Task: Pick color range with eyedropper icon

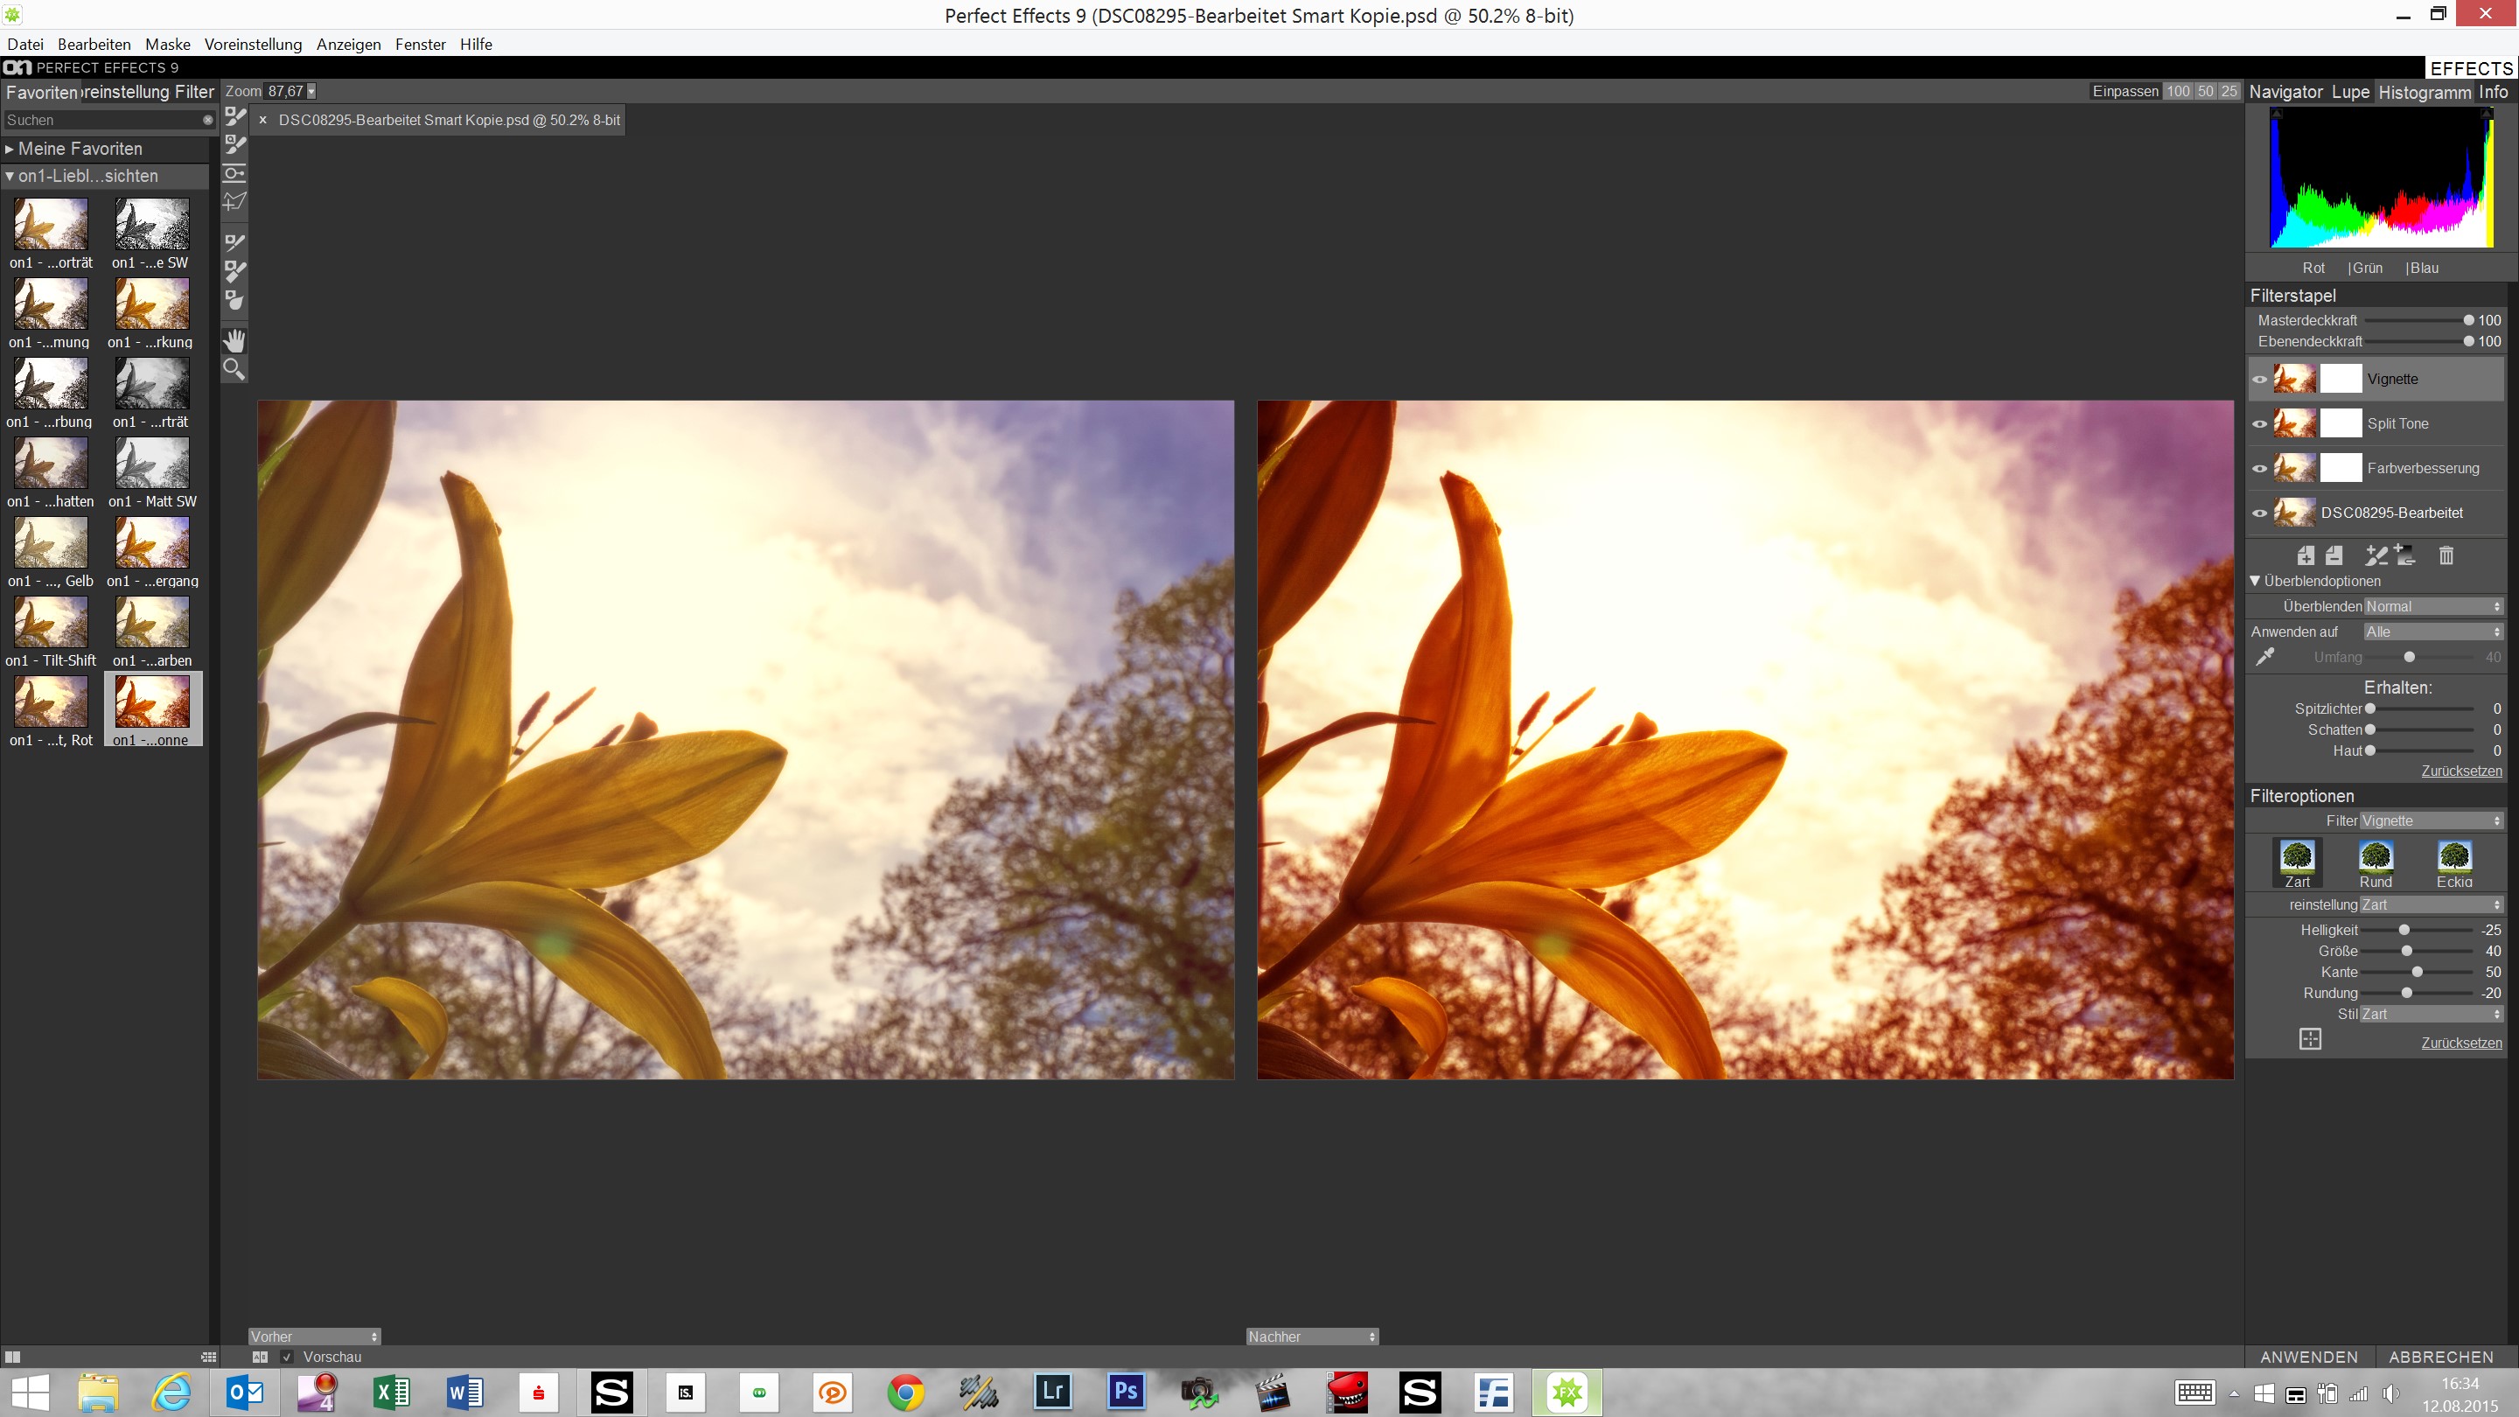Action: click(2264, 657)
